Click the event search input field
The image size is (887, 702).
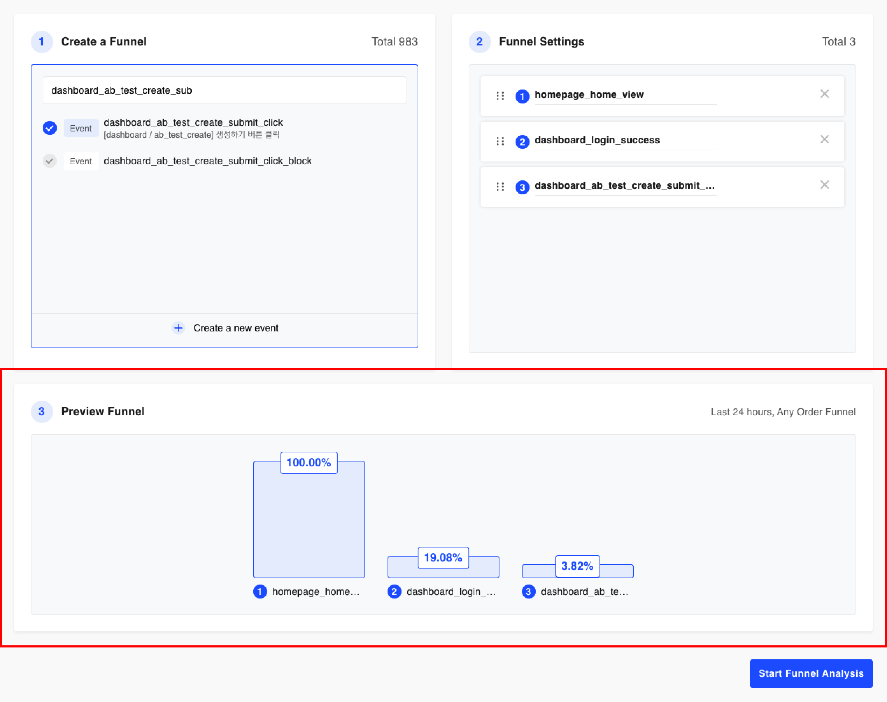pyautogui.click(x=224, y=91)
